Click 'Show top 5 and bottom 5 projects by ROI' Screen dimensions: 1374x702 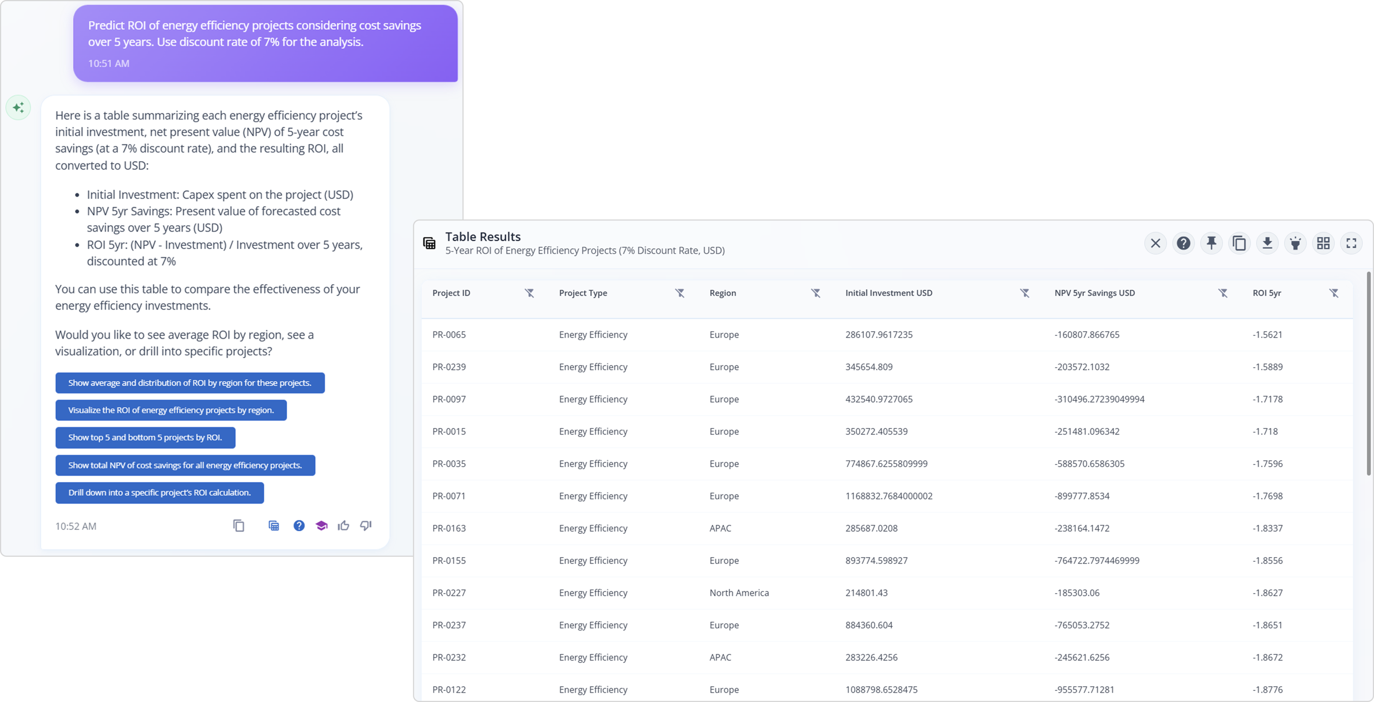click(145, 437)
